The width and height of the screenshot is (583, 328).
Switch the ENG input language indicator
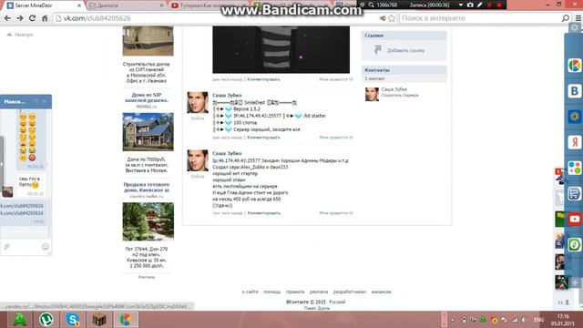pyautogui.click(x=538, y=320)
